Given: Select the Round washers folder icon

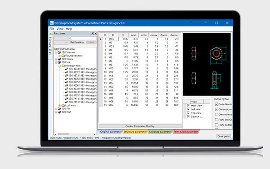Looking at the screenshot, I should coord(63,56).
